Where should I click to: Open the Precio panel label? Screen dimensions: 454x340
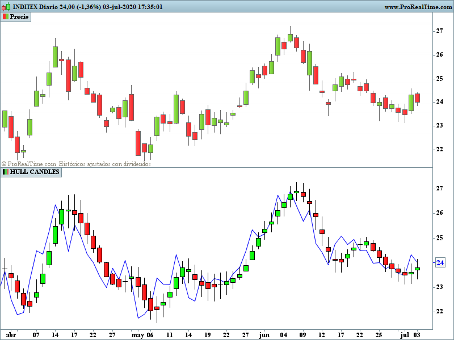[16, 17]
